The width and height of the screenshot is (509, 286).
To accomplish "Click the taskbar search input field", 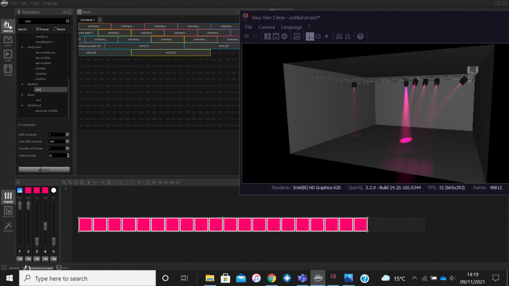I will coord(87,278).
